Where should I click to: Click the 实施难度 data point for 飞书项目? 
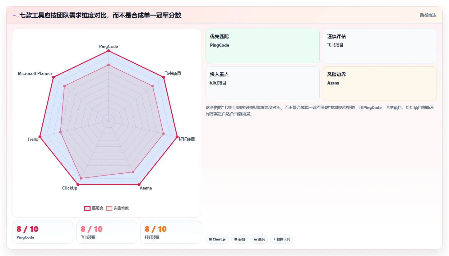pyautogui.click(x=153, y=86)
